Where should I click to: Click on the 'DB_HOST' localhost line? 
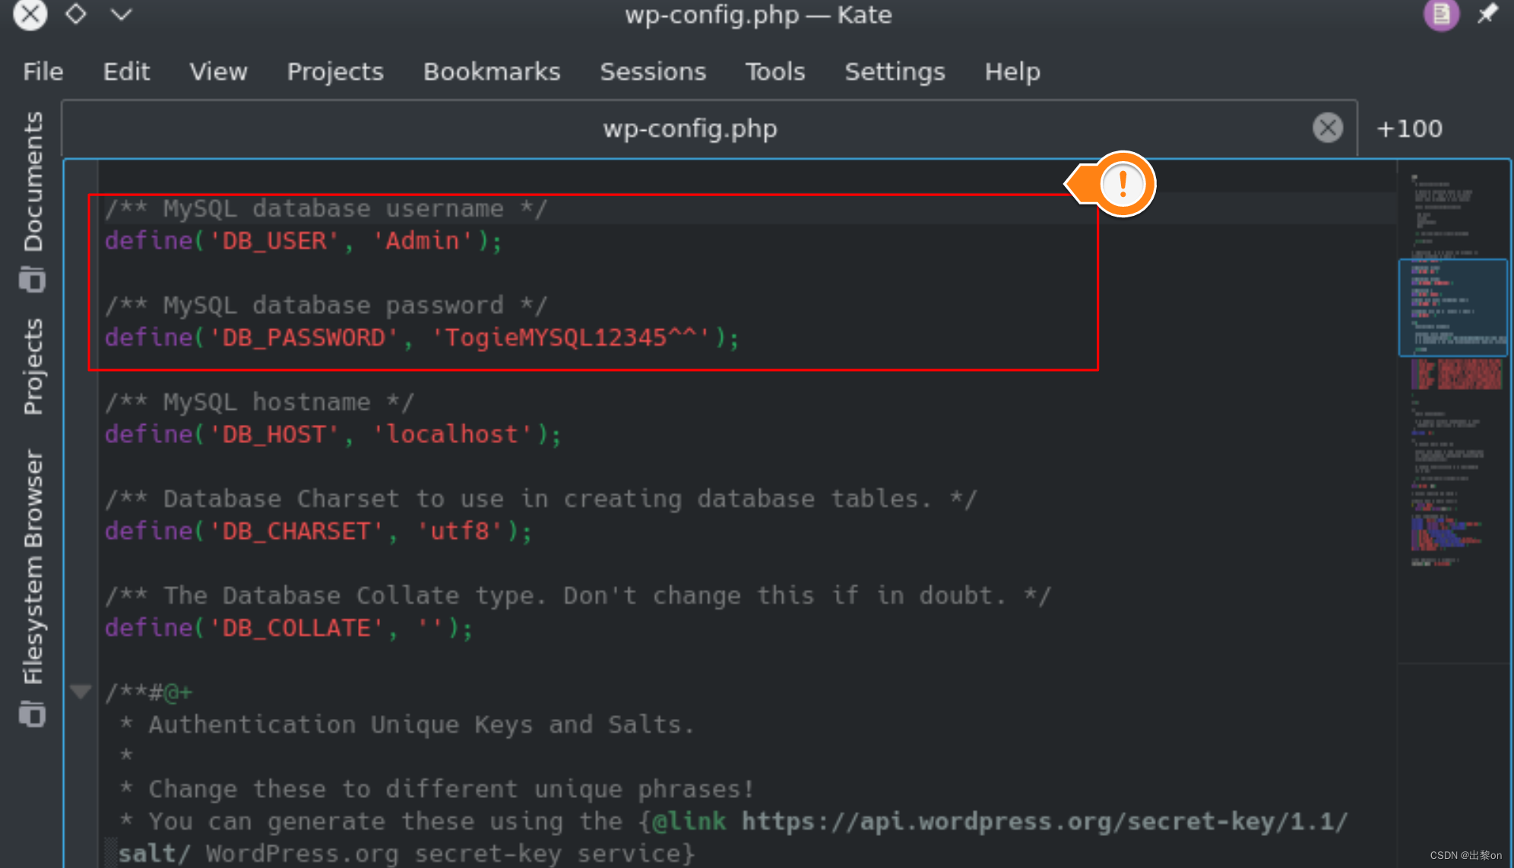[x=333, y=434]
